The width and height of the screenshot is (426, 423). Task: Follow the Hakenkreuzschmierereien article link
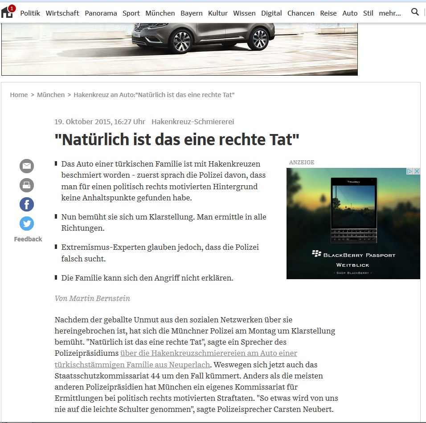coord(176,359)
